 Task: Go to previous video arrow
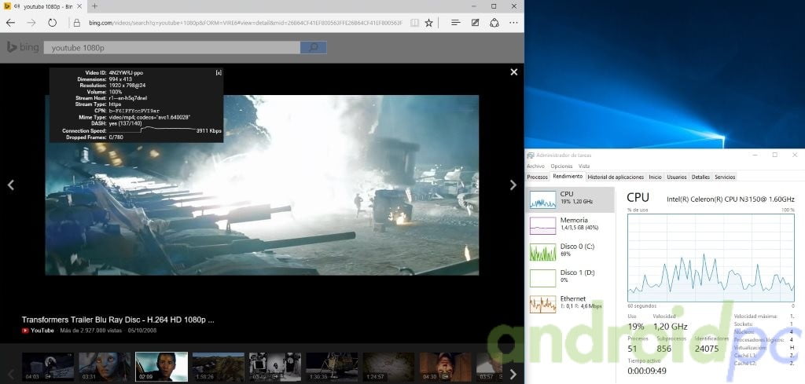(11, 185)
